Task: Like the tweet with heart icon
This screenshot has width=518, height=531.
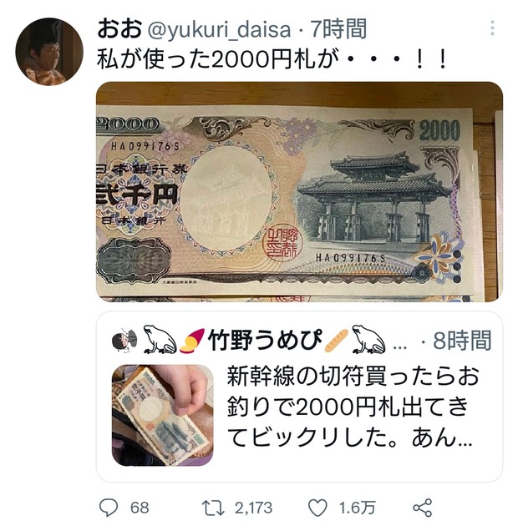Action: click(317, 508)
